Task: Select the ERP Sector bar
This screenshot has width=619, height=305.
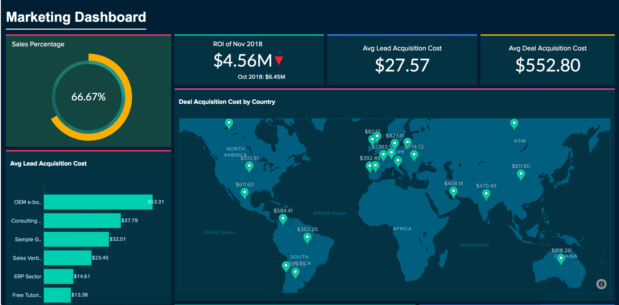Action: pos(58,276)
